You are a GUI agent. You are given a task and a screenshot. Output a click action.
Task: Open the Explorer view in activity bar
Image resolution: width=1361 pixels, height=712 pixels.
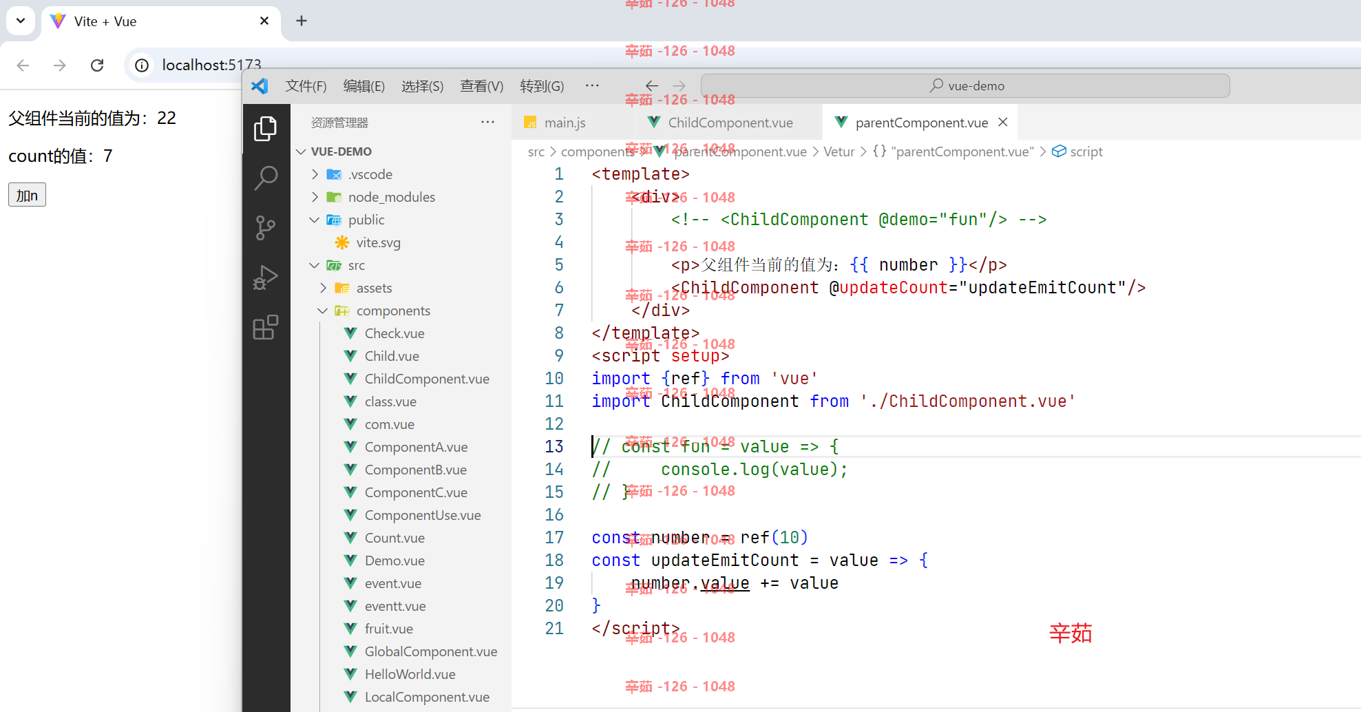(266, 129)
